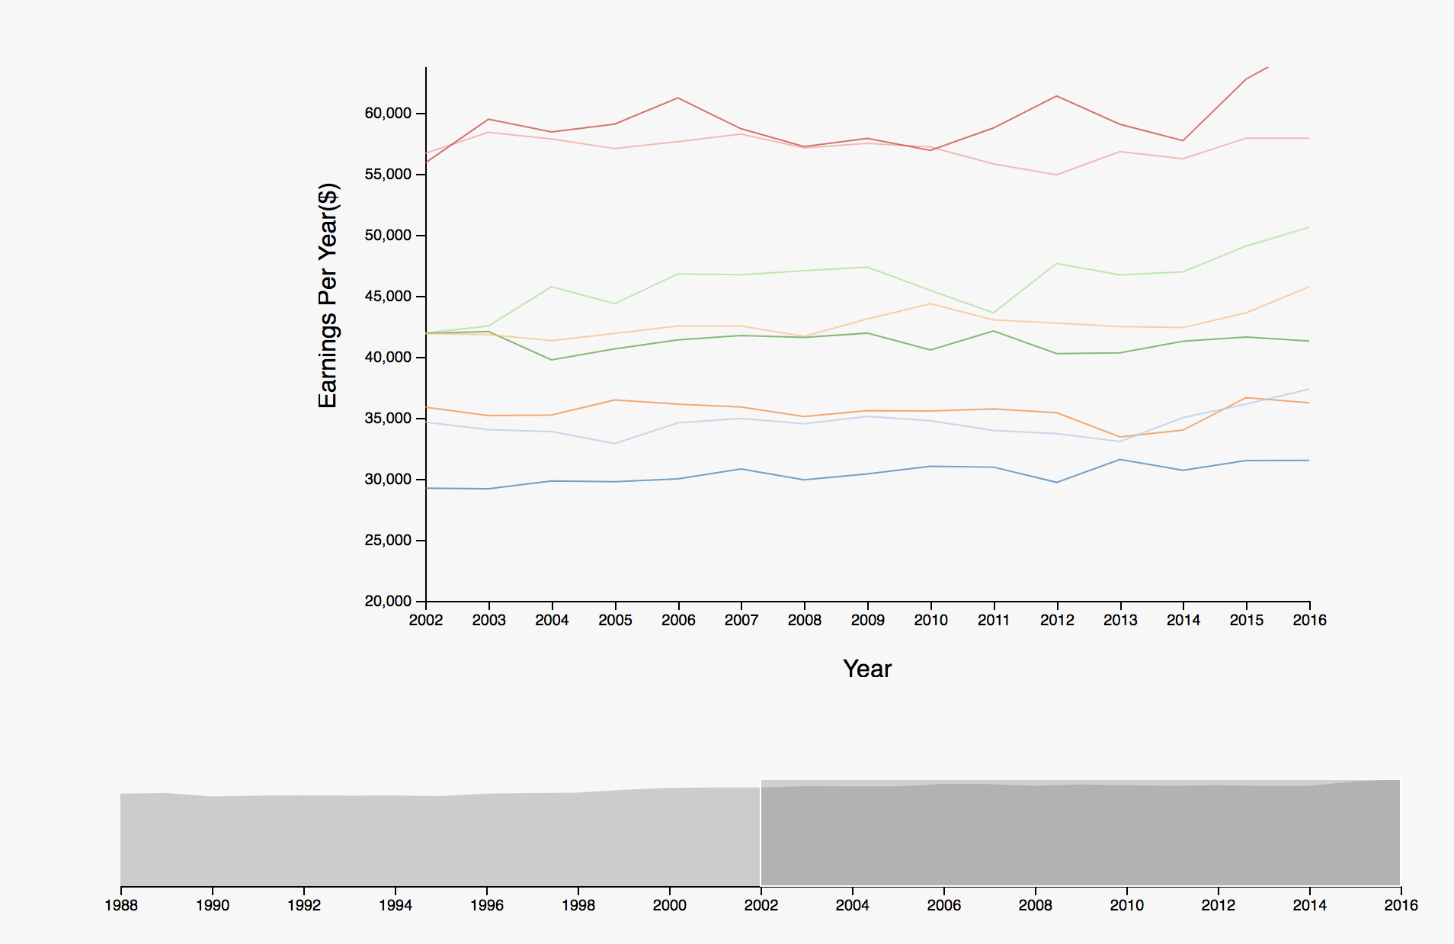Click the 45,000 y-axis label

coord(388,296)
